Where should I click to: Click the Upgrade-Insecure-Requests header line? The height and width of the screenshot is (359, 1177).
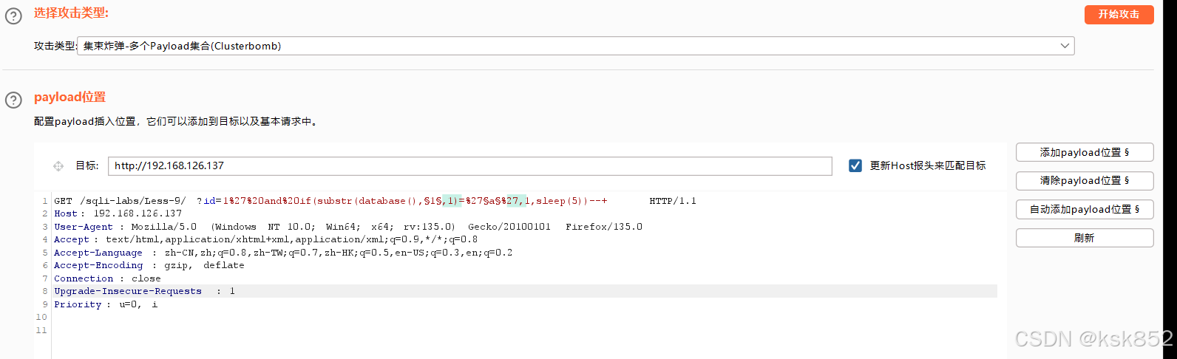tap(144, 291)
